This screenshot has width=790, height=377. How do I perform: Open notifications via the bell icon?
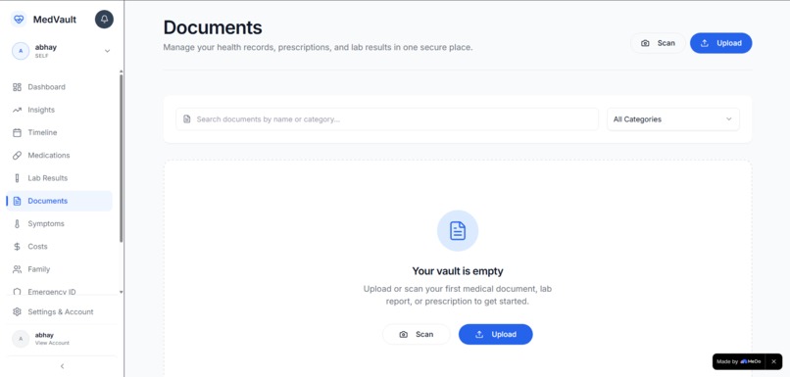[x=104, y=20]
